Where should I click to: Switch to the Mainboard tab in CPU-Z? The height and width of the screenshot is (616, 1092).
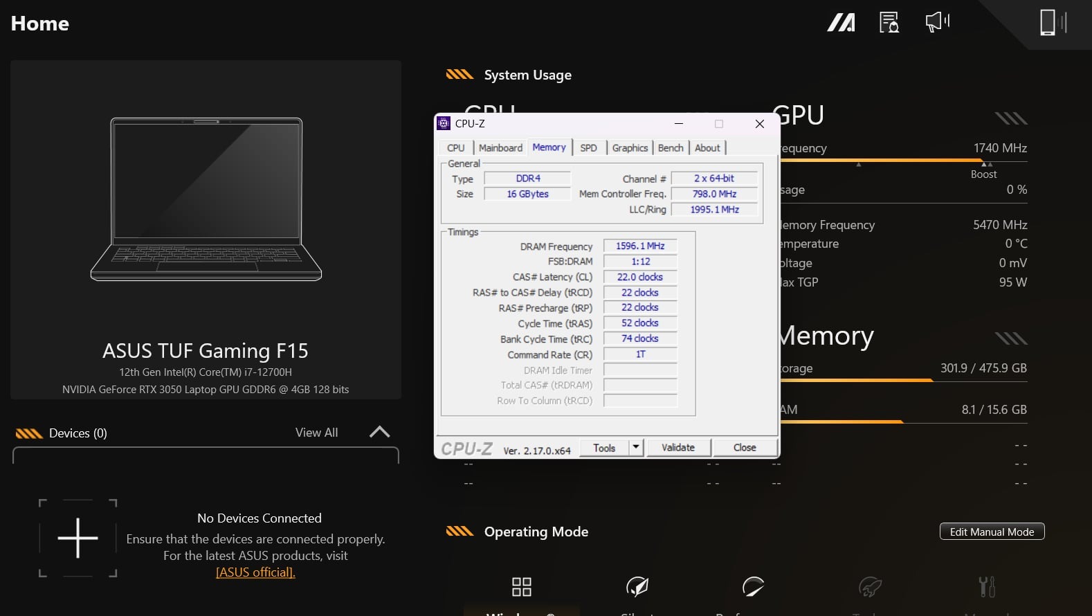point(500,148)
